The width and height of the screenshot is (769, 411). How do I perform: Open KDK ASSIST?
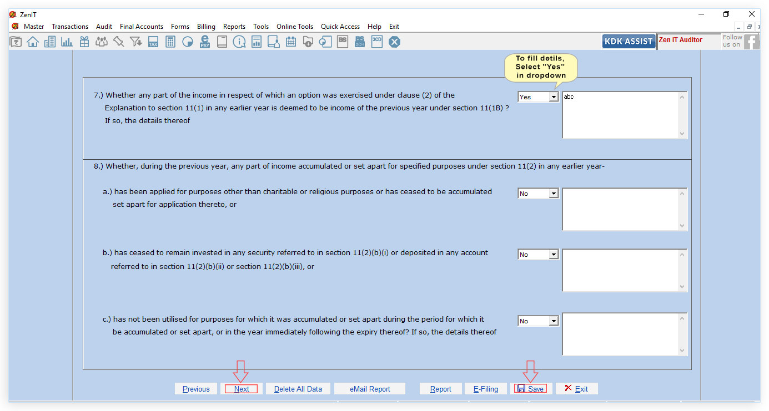[x=629, y=42]
